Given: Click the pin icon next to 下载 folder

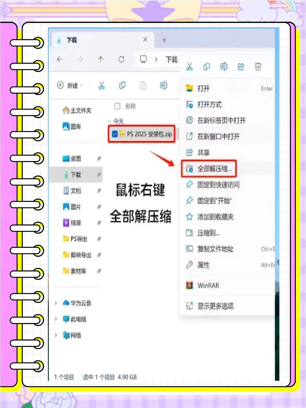Looking at the screenshot, I should pos(99,175).
